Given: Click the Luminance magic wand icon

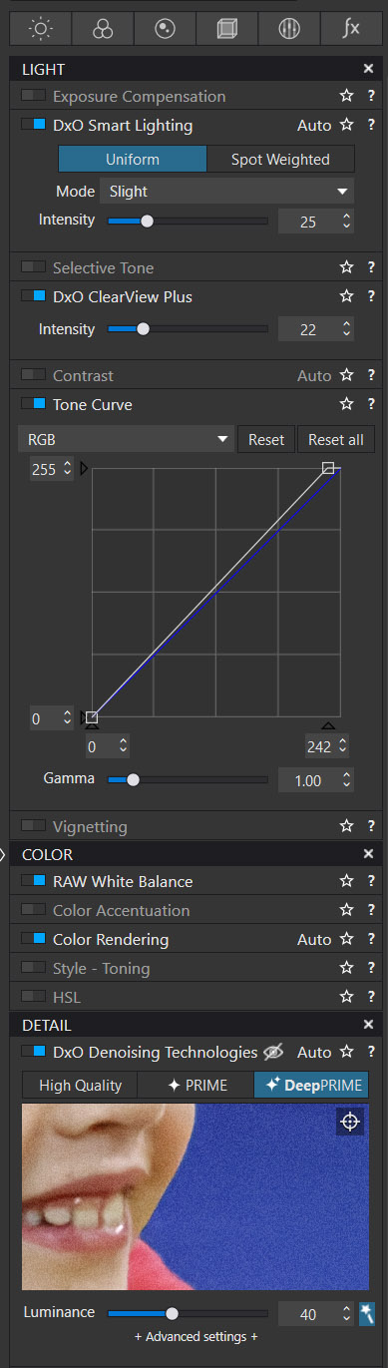Looking at the screenshot, I should [x=367, y=1314].
